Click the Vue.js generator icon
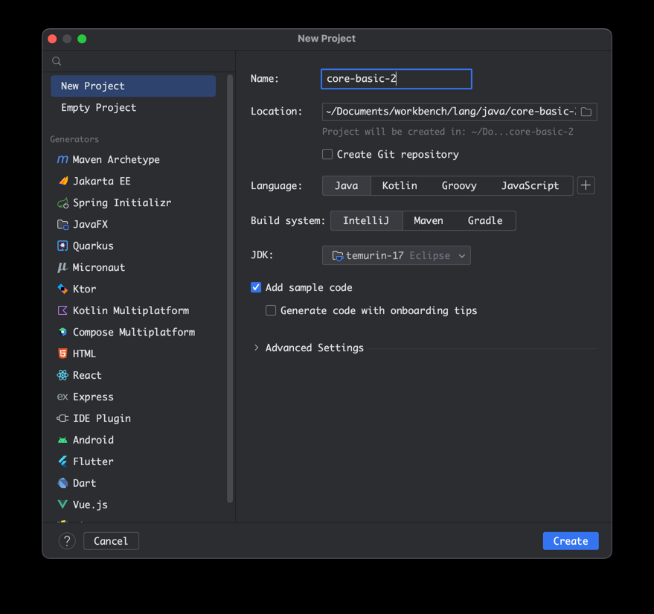654x614 pixels. pos(62,505)
